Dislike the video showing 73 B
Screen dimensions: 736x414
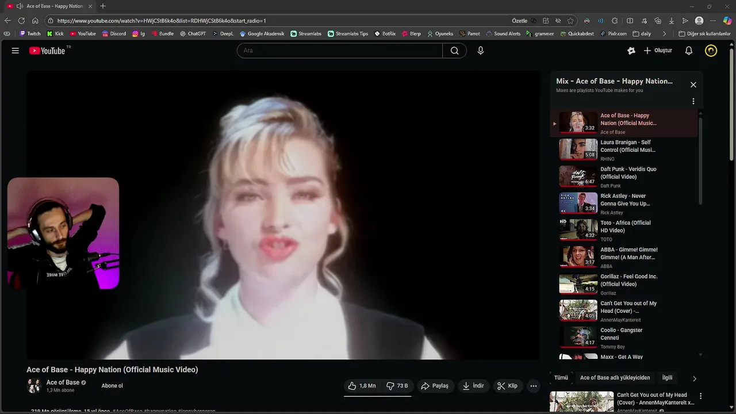point(397,386)
